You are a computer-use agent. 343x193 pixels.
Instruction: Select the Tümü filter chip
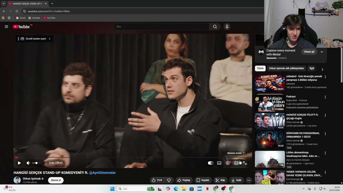pos(260,68)
